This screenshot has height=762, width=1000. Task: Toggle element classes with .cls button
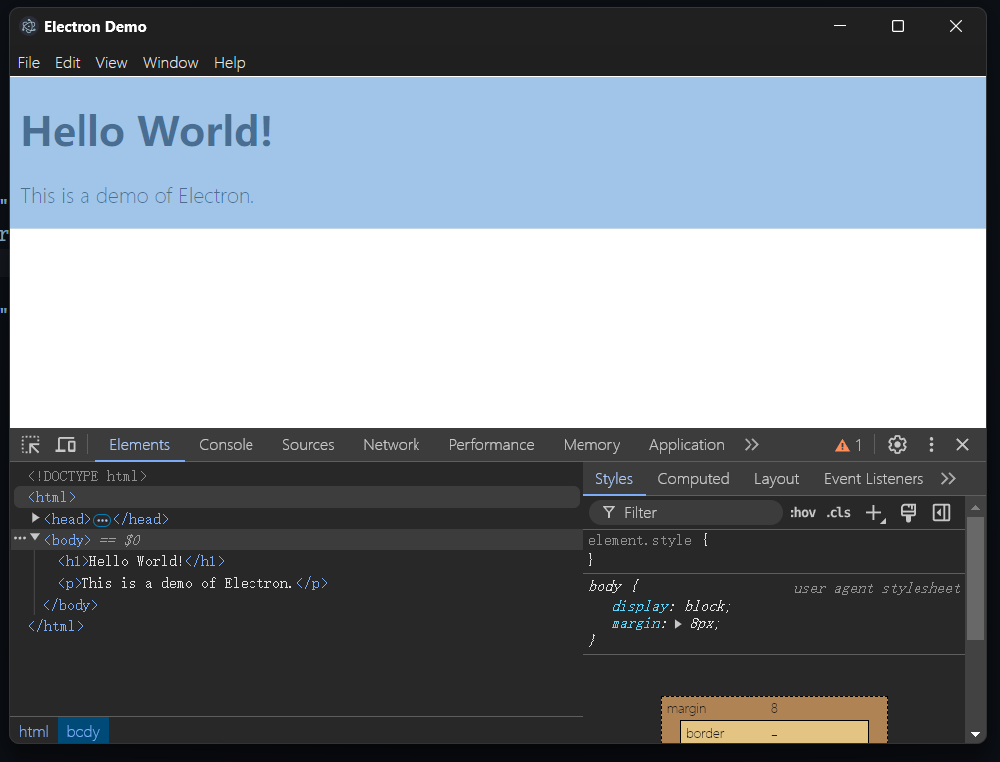(x=839, y=512)
